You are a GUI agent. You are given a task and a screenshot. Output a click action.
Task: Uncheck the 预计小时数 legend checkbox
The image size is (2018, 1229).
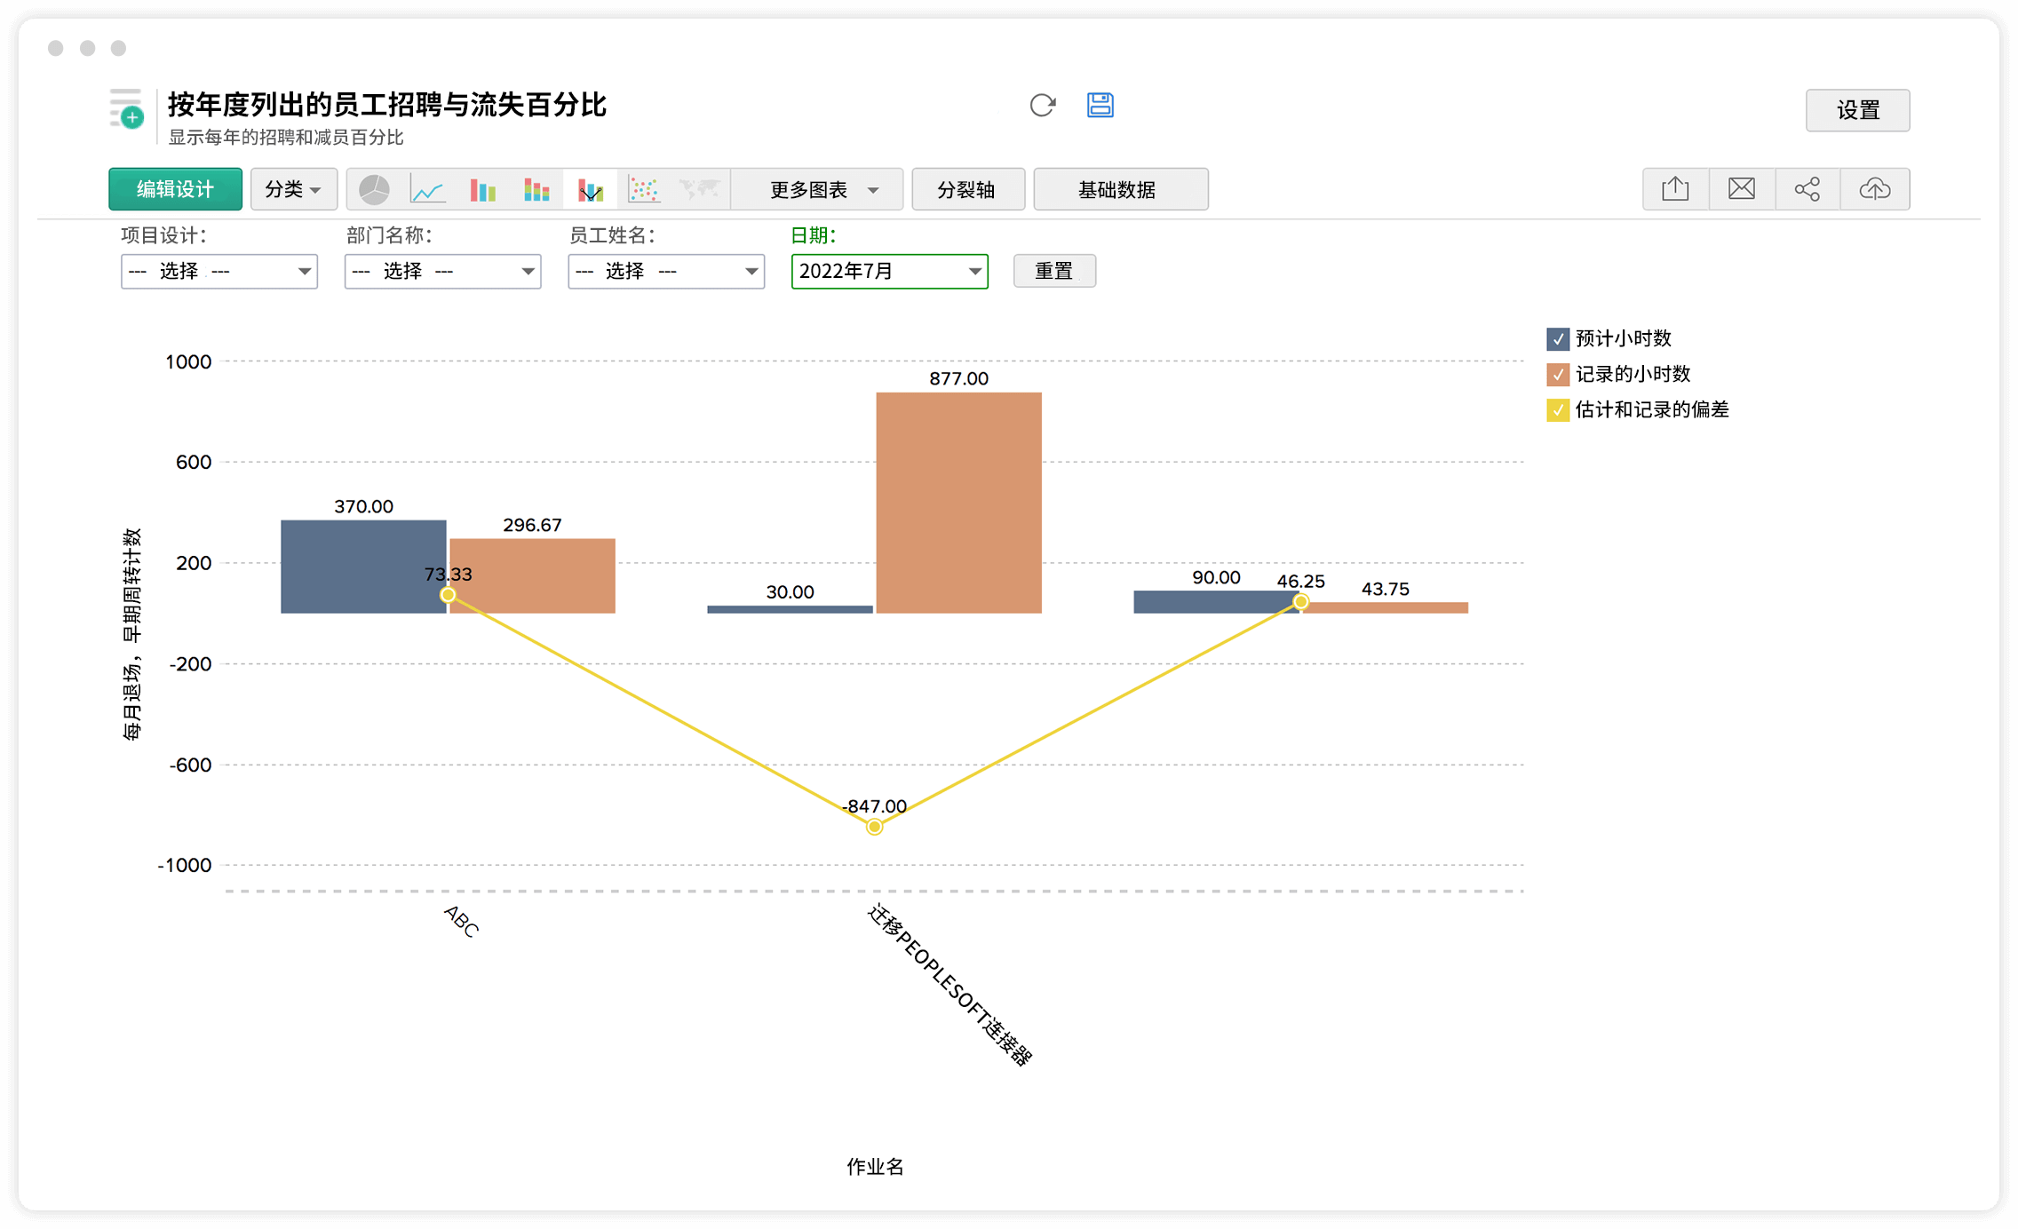[1558, 339]
